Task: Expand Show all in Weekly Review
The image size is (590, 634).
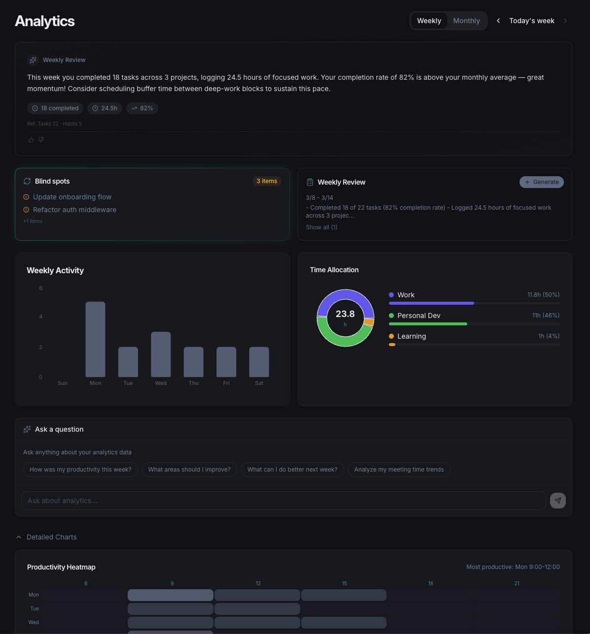Action: (x=321, y=227)
